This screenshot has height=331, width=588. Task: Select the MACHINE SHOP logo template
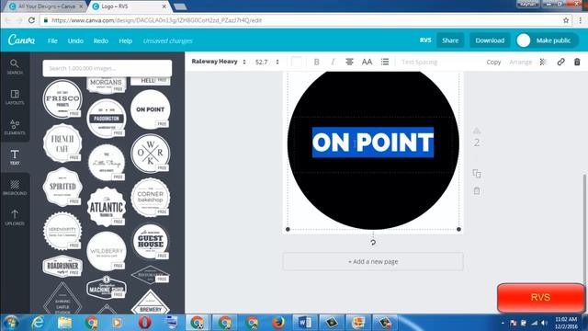pyautogui.click(x=107, y=288)
